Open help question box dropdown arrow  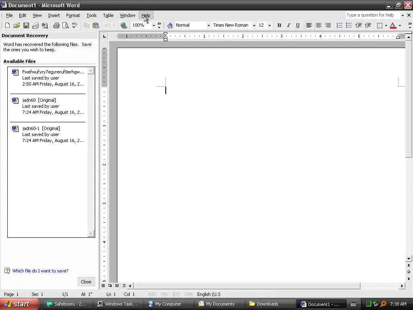click(403, 15)
